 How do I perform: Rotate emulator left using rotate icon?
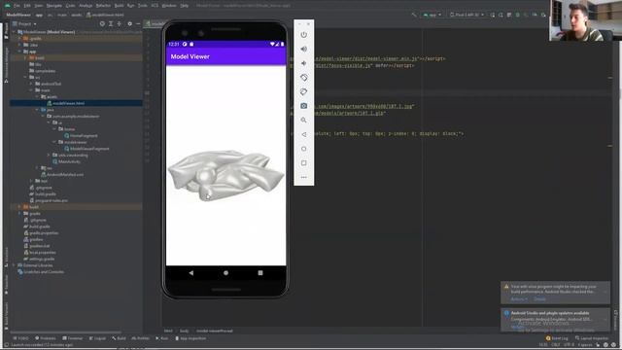point(303,78)
